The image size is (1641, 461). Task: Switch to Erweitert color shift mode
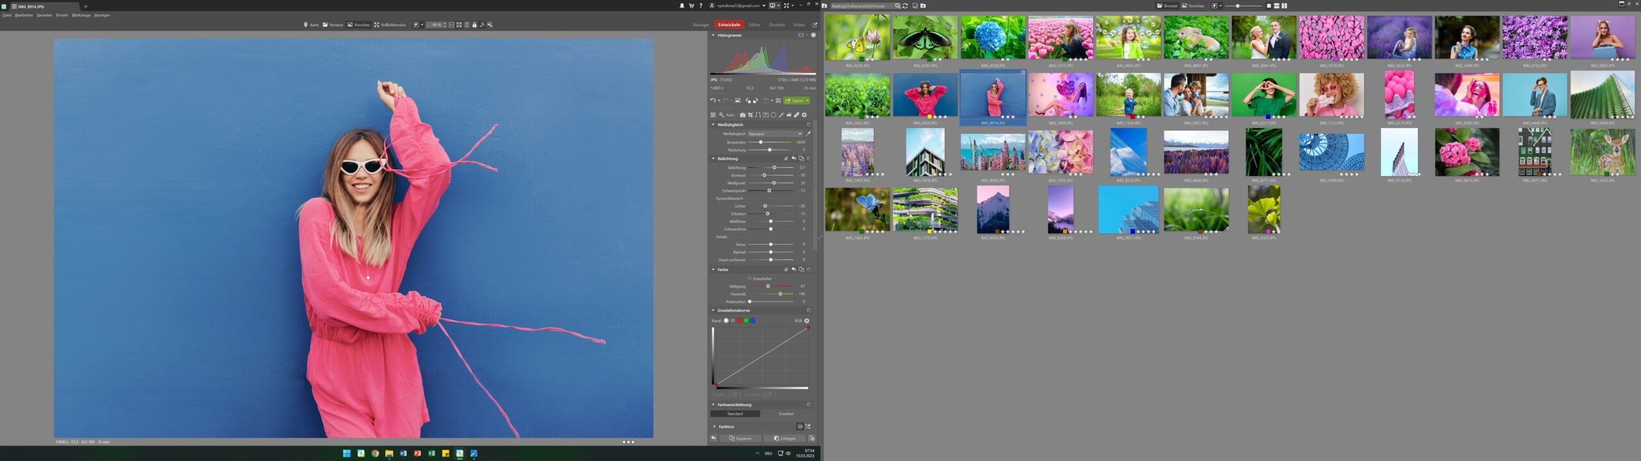(786, 414)
